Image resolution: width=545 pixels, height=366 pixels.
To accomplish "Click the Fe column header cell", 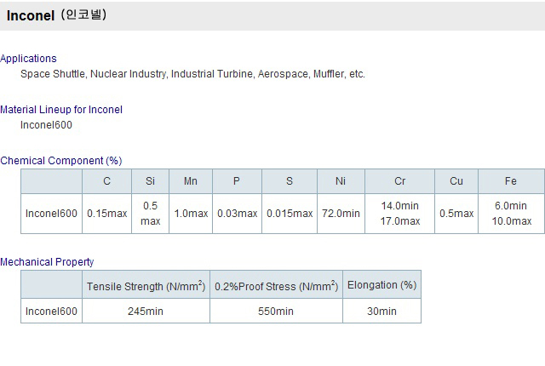I will 511,181.
